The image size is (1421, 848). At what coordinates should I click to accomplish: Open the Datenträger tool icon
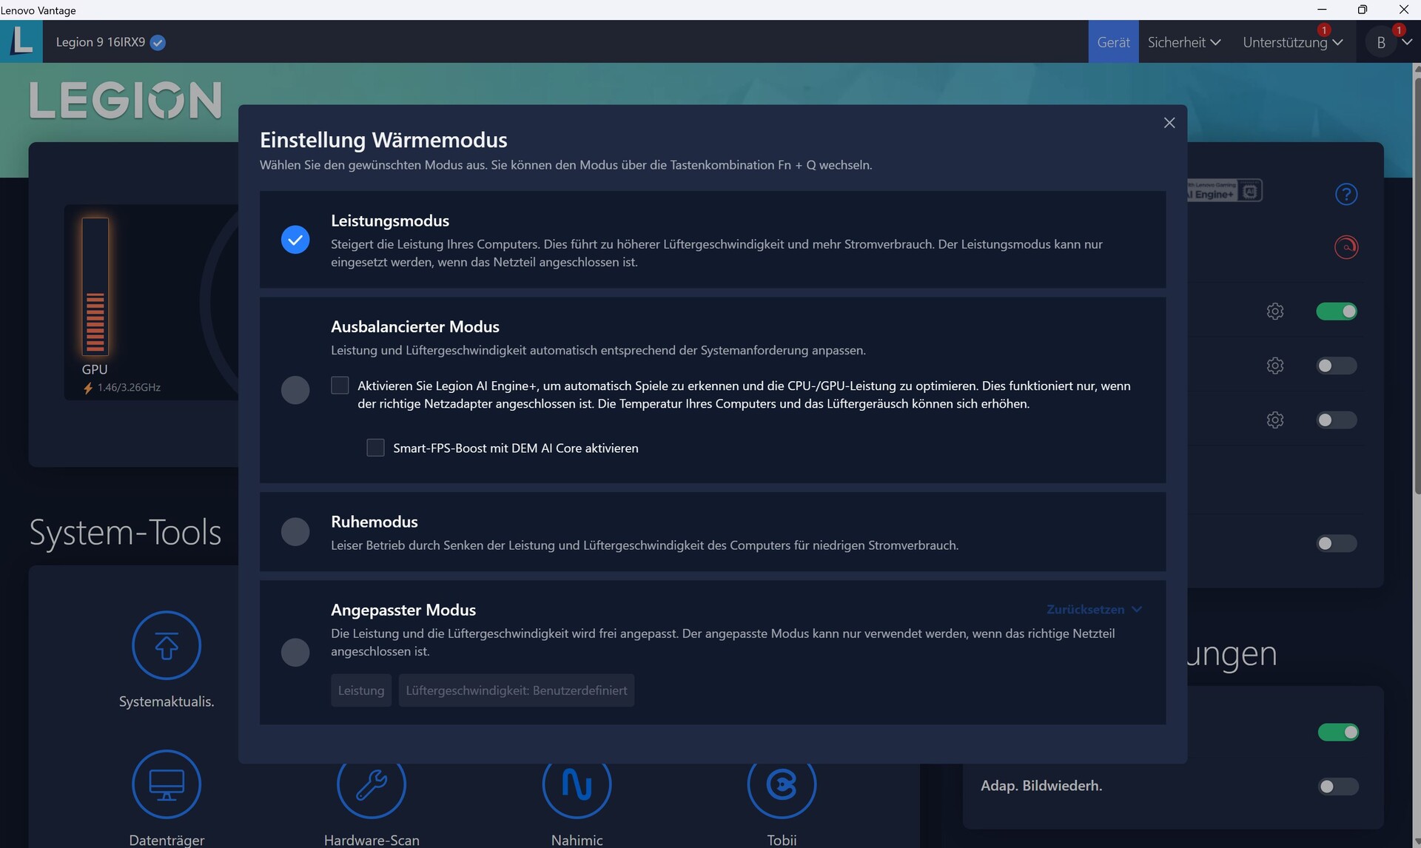coord(166,784)
